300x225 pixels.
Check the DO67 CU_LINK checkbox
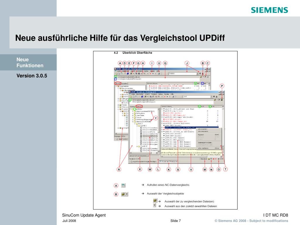tap(141, 142)
